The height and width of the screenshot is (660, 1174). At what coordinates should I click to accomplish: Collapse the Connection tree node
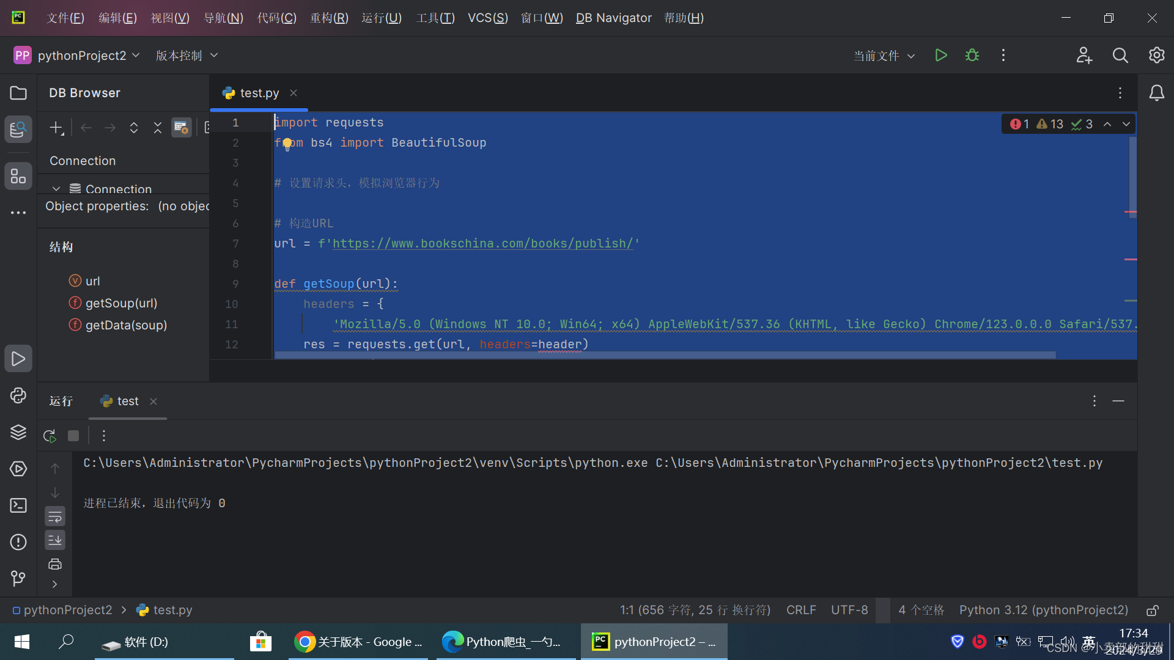(56, 189)
